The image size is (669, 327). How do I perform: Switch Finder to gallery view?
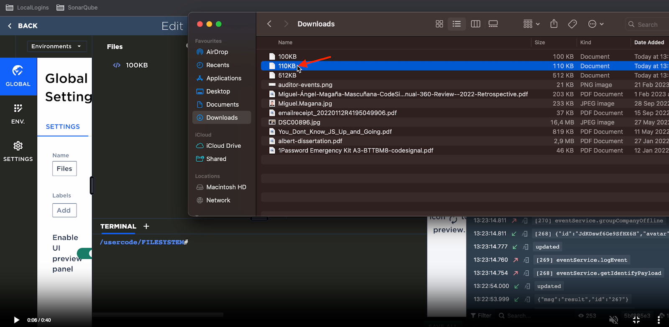tap(493, 24)
